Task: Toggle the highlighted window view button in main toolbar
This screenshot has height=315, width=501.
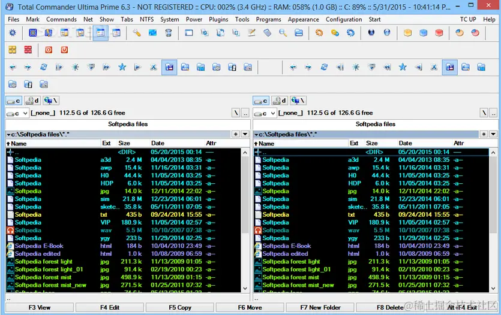Action: (x=101, y=33)
